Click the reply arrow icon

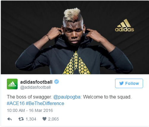(x=10, y=119)
